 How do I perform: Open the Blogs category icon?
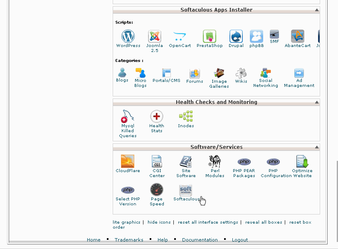[122, 72]
